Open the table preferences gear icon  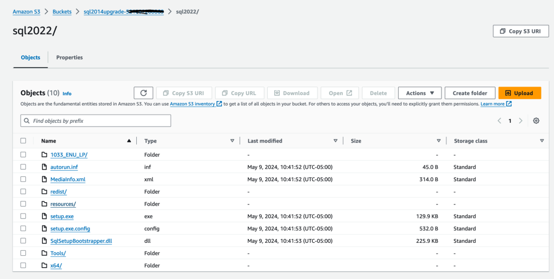(x=536, y=121)
